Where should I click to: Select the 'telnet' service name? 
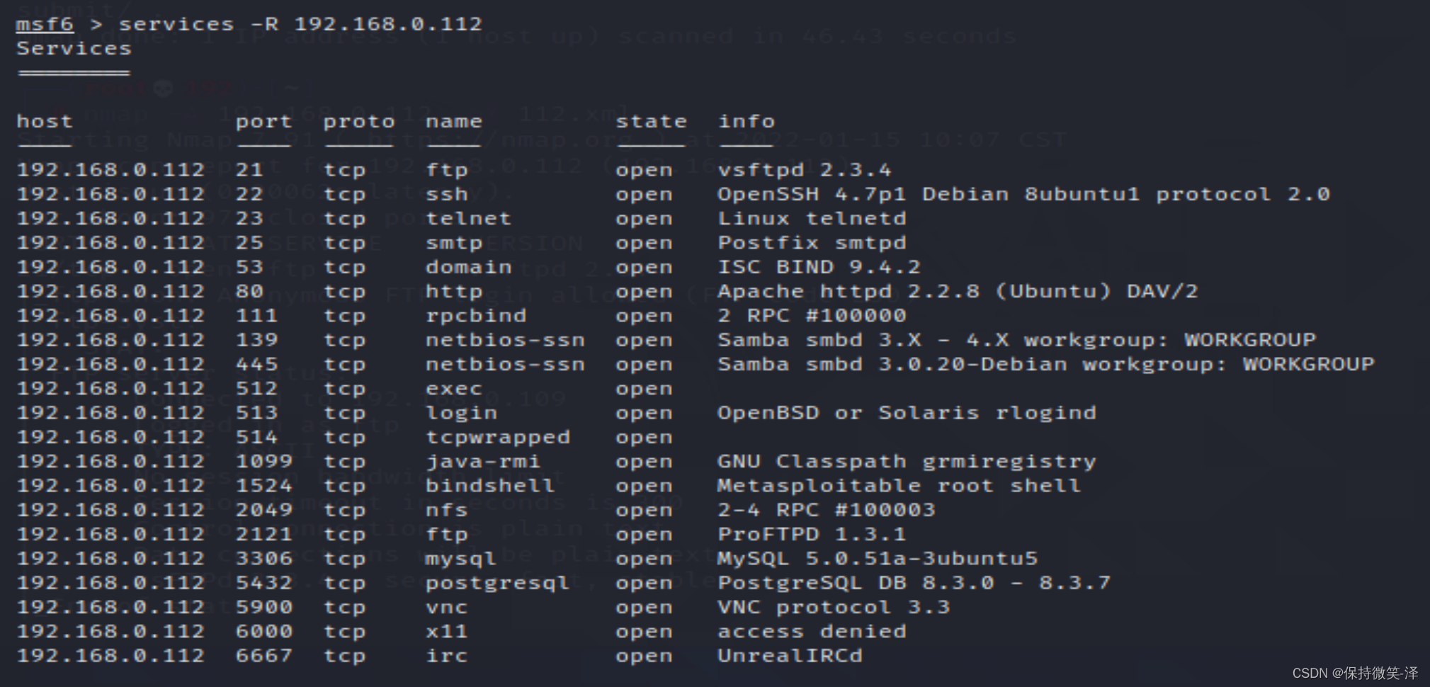pyautogui.click(x=467, y=218)
